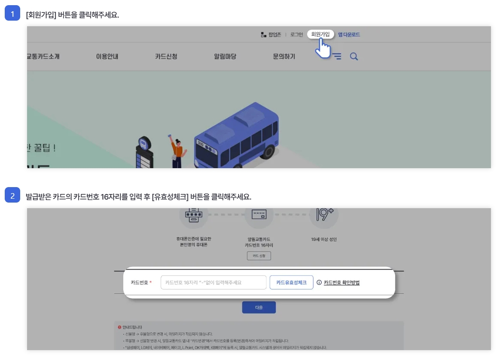Screen dimensions: 503x360
Task: Click the 카드유효성체크 button
Action: click(x=291, y=282)
